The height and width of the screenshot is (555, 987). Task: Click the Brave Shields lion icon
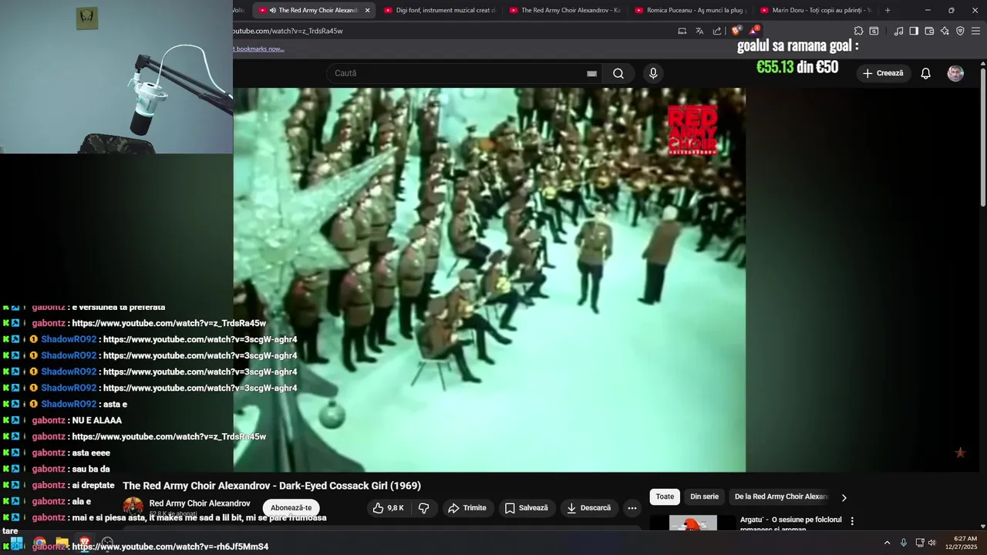coord(736,31)
